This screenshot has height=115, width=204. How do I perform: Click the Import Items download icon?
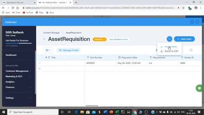[x=162, y=47]
